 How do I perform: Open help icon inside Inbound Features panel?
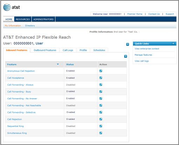coord(126,56)
